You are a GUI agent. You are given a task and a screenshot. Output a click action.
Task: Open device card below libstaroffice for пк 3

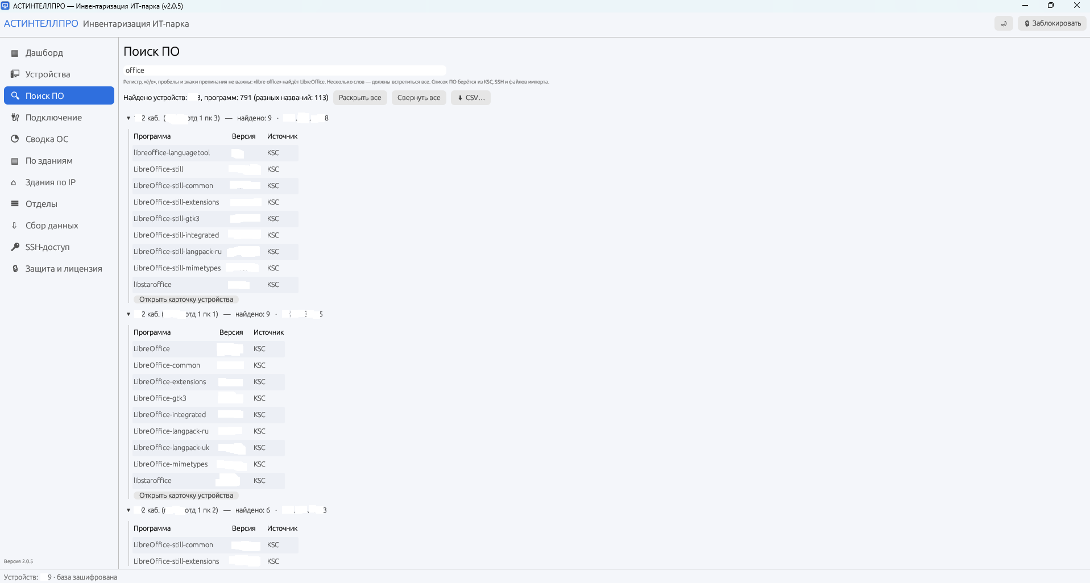click(186, 299)
